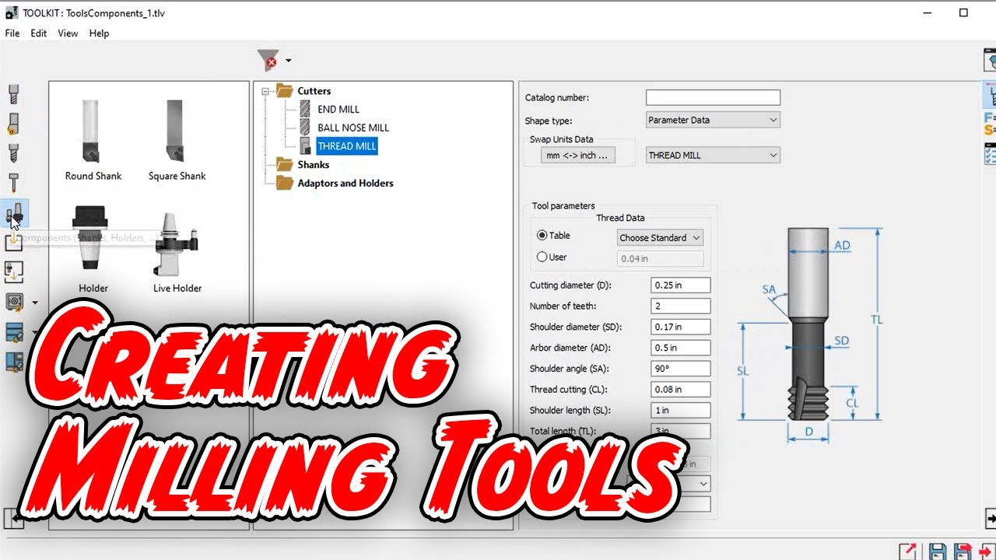Screen dimensions: 996x560
Task: Click the filter funnel icon with red X
Action: coord(268,60)
